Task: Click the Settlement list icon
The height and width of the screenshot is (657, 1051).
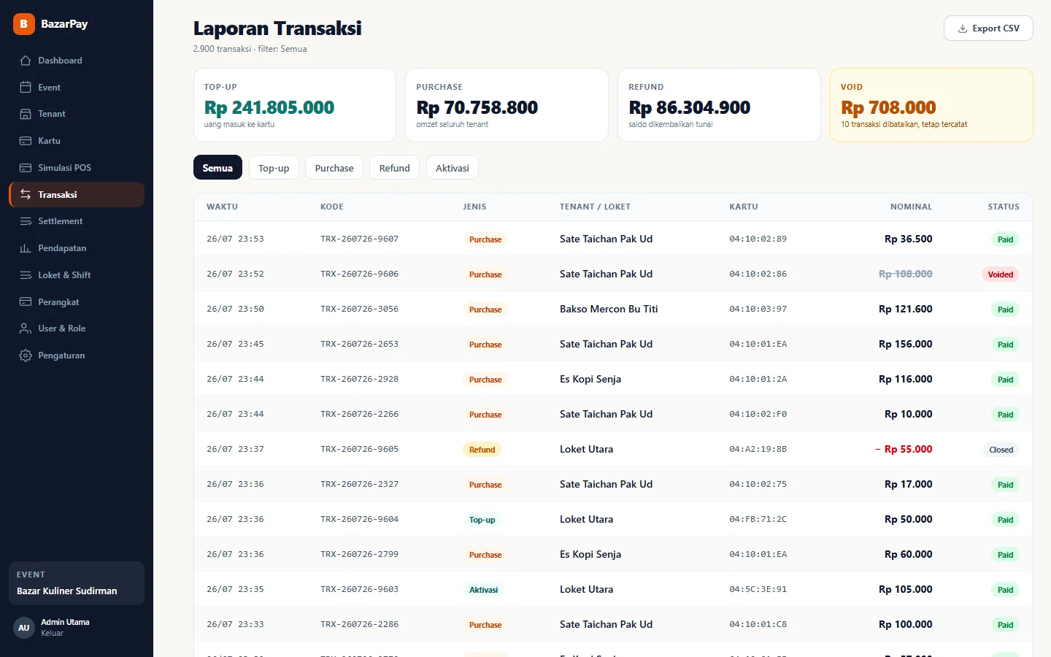Action: coord(26,221)
